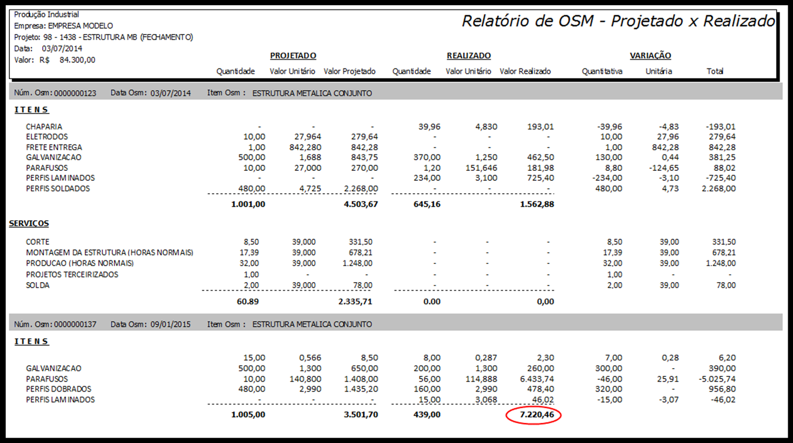
Task: Click the PROJETADO group heading
Action: point(293,56)
